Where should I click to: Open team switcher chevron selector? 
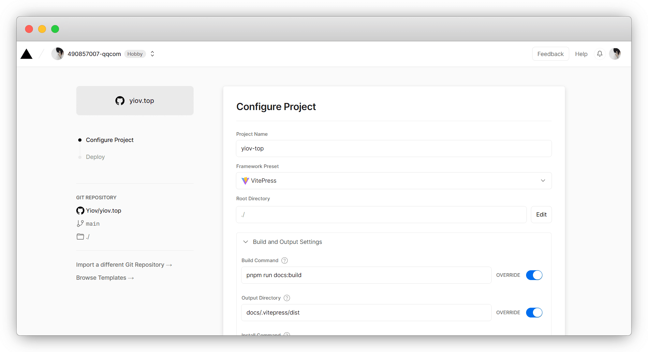[x=152, y=54]
